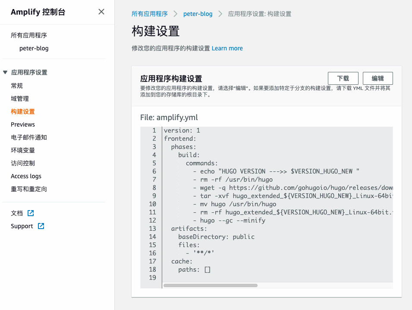
Task: Click the horizontal scrollbar below the YAML code
Action: (x=210, y=285)
